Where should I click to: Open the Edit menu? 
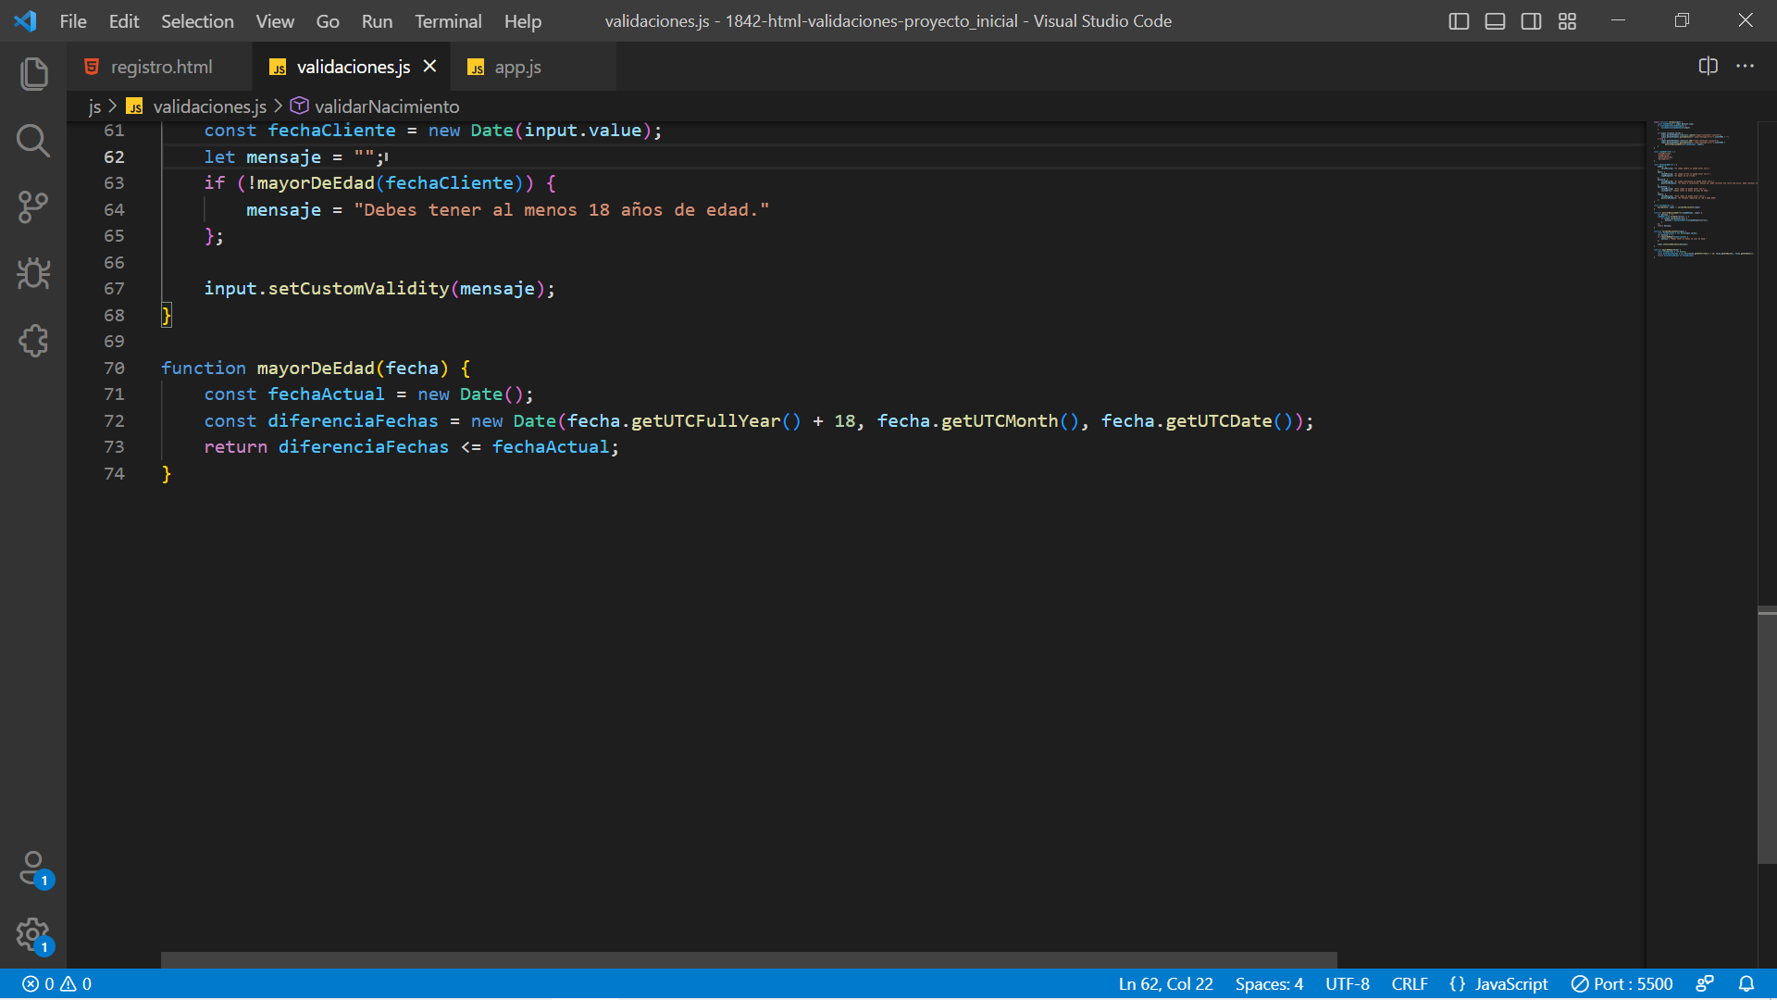(124, 21)
